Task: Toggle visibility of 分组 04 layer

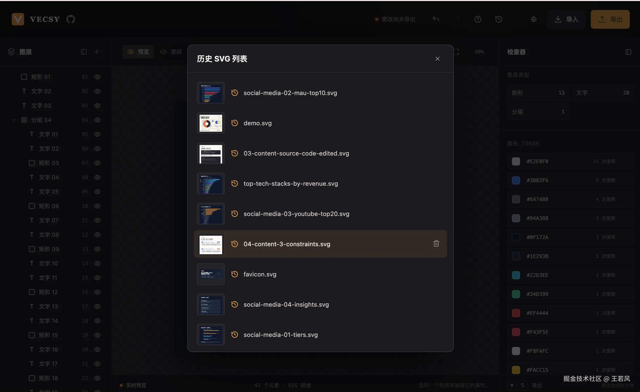Action: (x=97, y=120)
